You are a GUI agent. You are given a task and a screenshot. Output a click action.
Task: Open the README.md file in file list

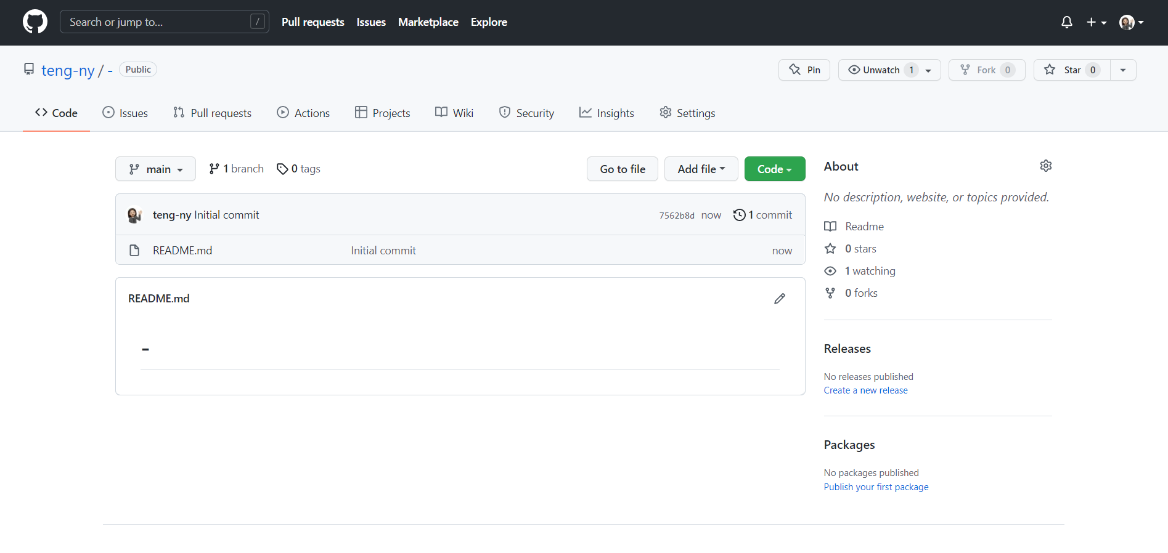(182, 251)
